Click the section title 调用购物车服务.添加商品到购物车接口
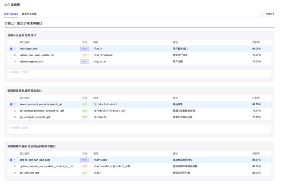 coord(31,146)
